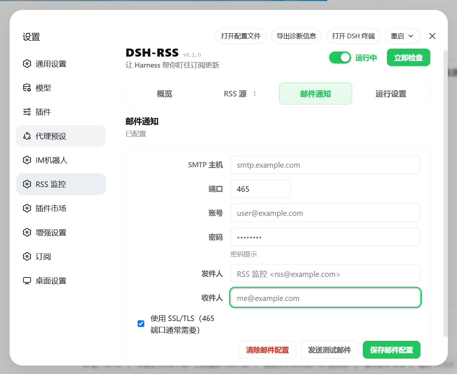The image size is (457, 374).
Task: Click the database icon beside 模型
Action: coord(27,88)
